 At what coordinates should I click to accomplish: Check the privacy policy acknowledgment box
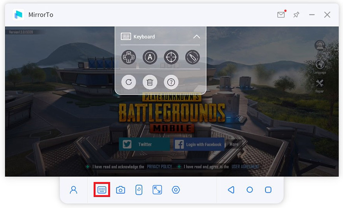coord(88,167)
